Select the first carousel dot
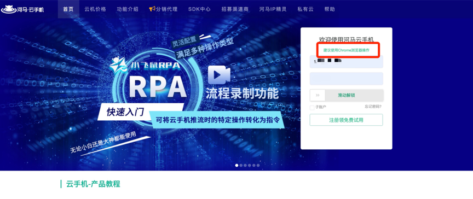The height and width of the screenshot is (199, 473). click(x=236, y=165)
